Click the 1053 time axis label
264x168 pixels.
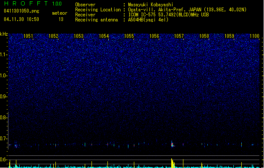click(78, 36)
